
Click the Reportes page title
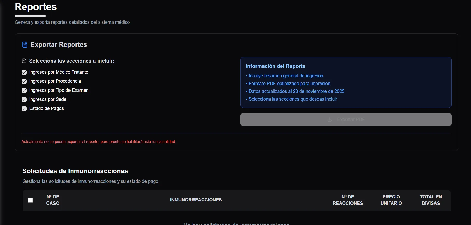point(36,7)
